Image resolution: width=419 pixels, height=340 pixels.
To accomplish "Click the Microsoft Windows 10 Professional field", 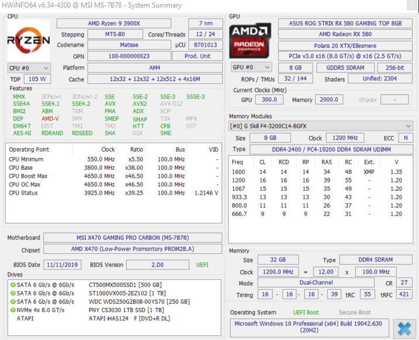I will coord(309,327).
